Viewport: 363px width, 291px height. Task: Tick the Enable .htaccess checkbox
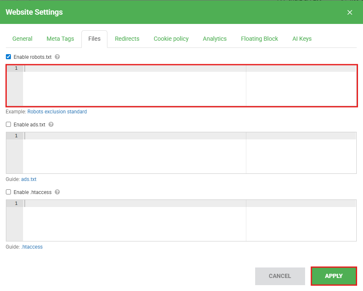(x=8, y=192)
